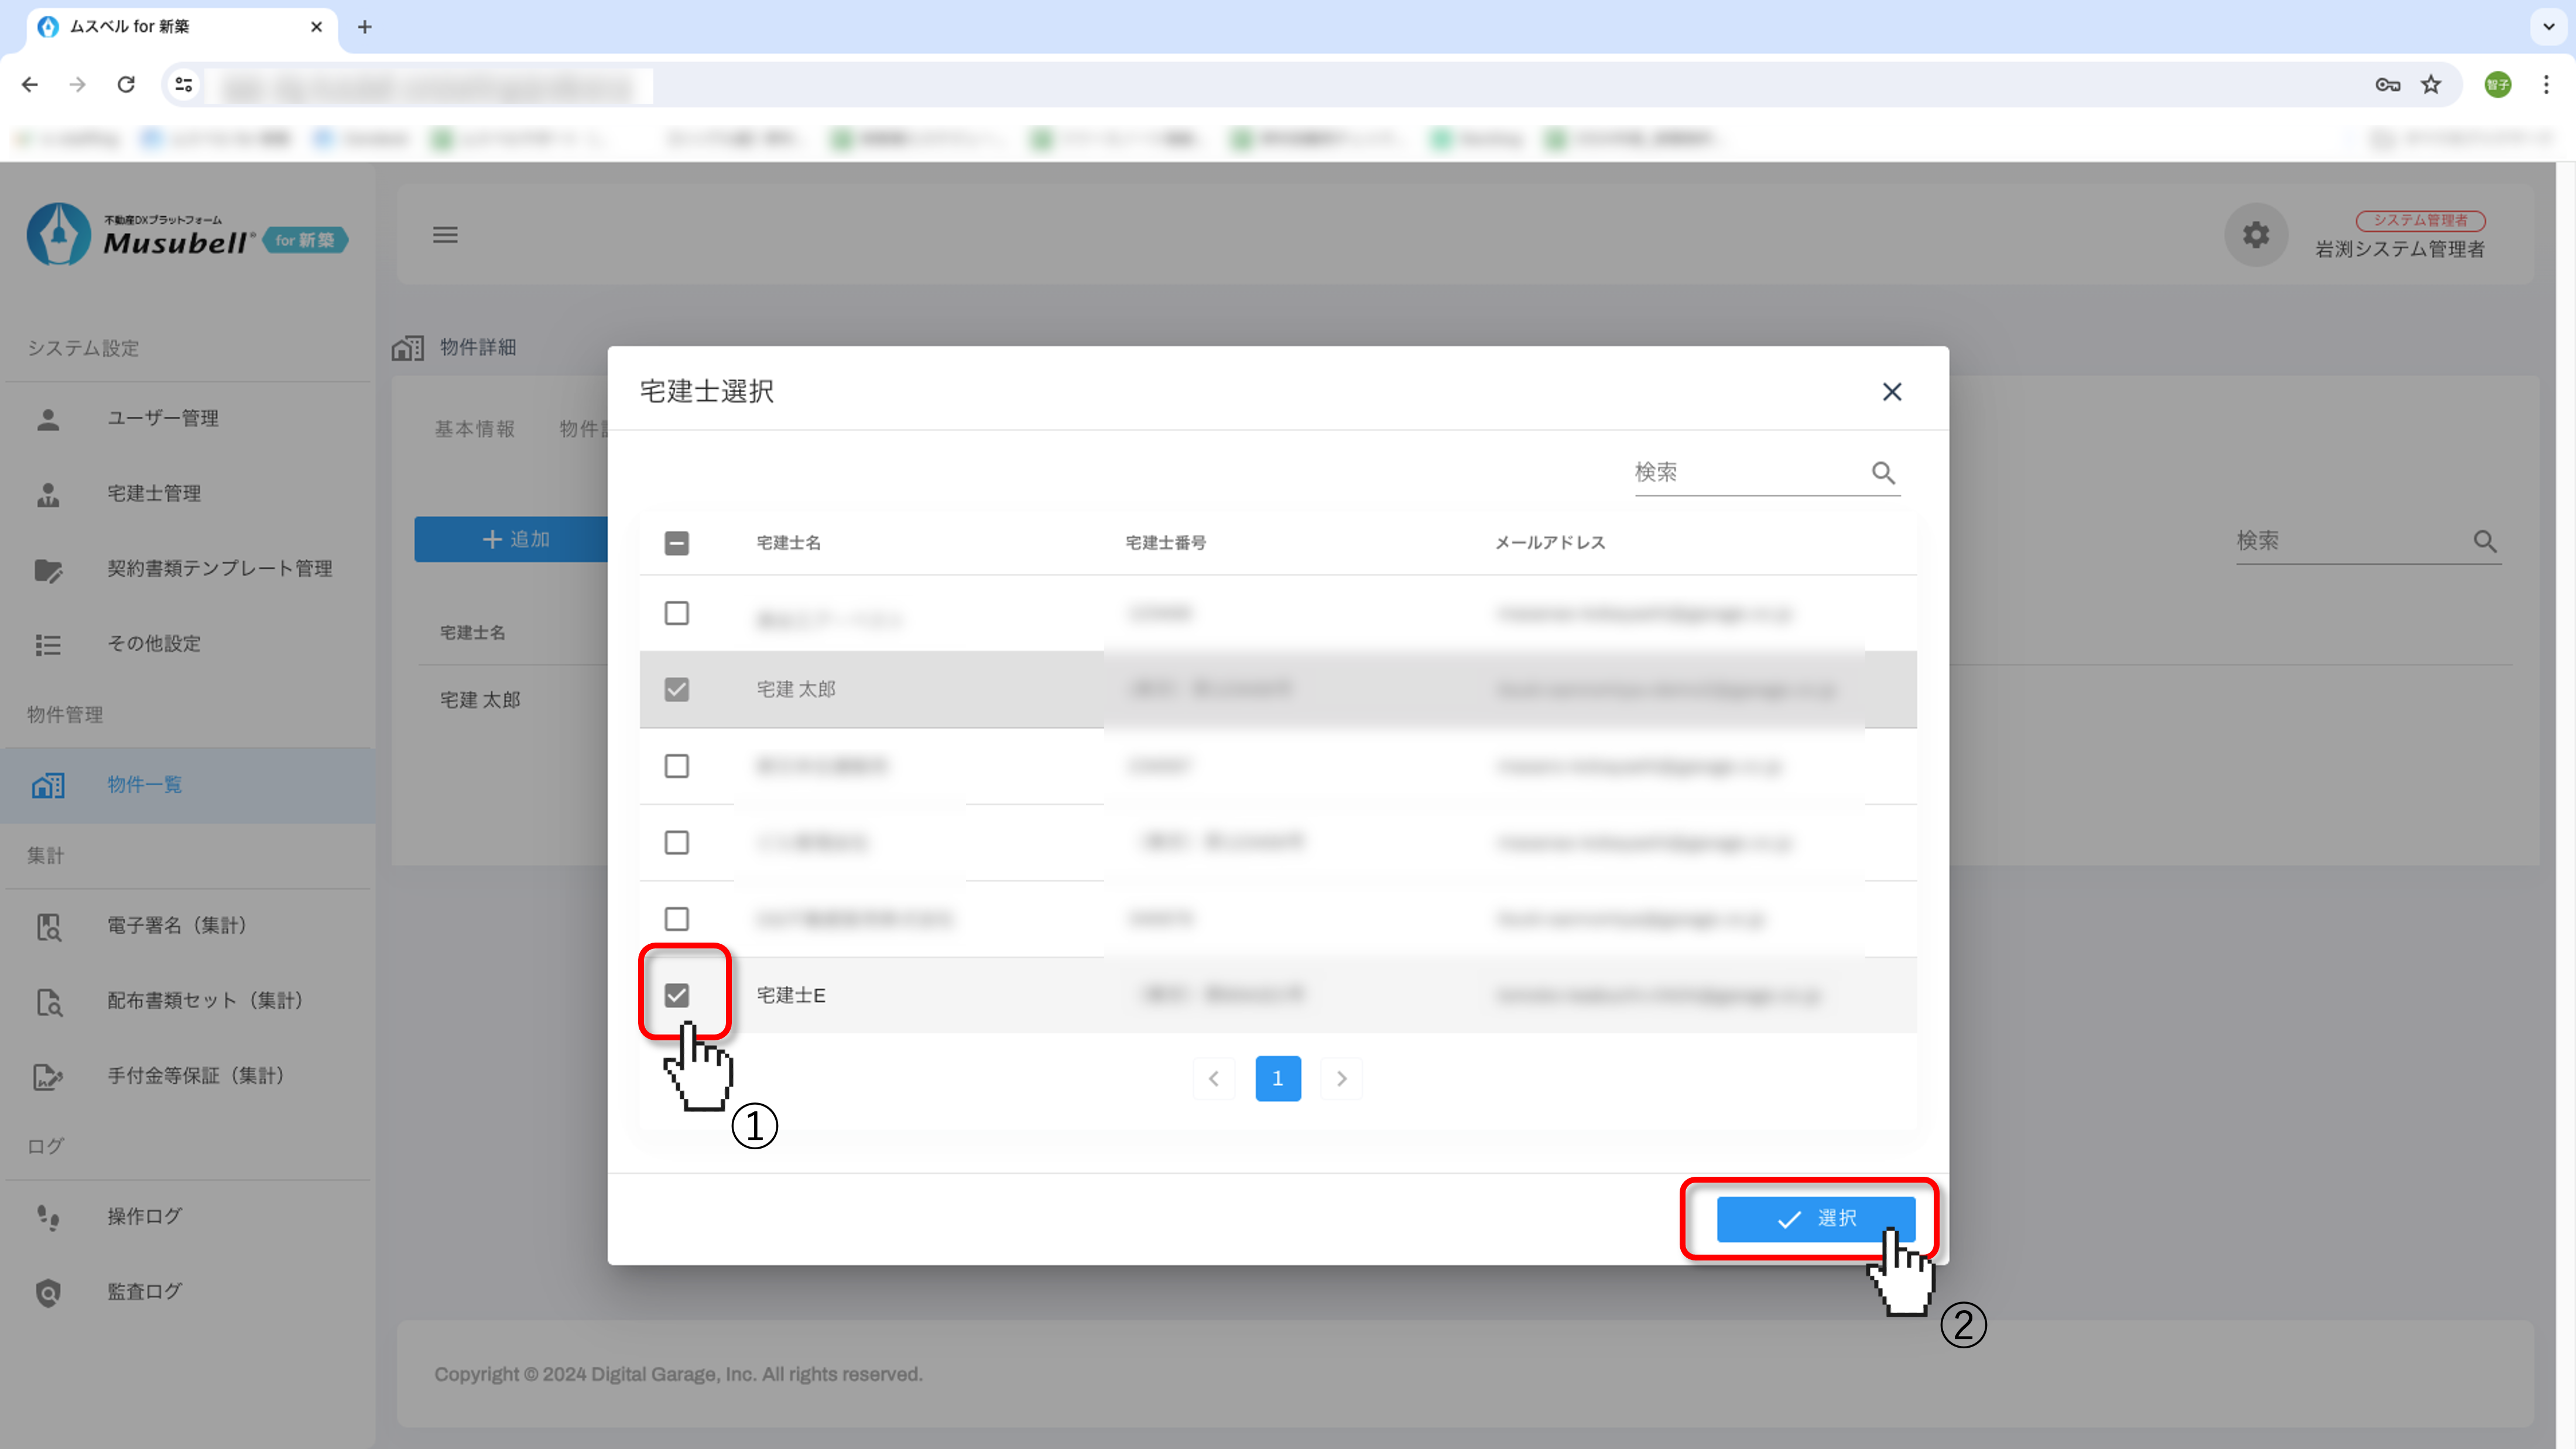The image size is (2576, 1449).
Task: Open 監査ログ from the sidebar
Action: point(144,1291)
